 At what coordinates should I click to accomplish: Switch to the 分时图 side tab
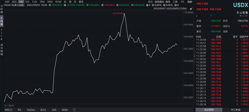pos(1,9)
